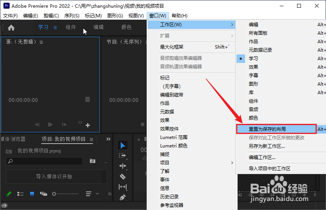Select the Track Select Forward tool
This screenshot has height=210, width=326.
point(122,156)
